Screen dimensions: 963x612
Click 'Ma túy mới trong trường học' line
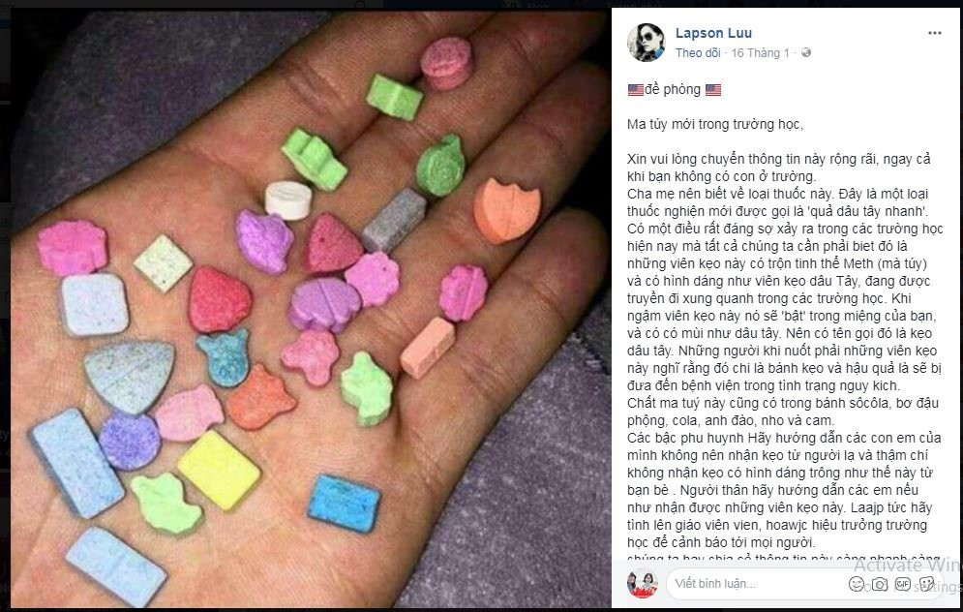coord(715,125)
